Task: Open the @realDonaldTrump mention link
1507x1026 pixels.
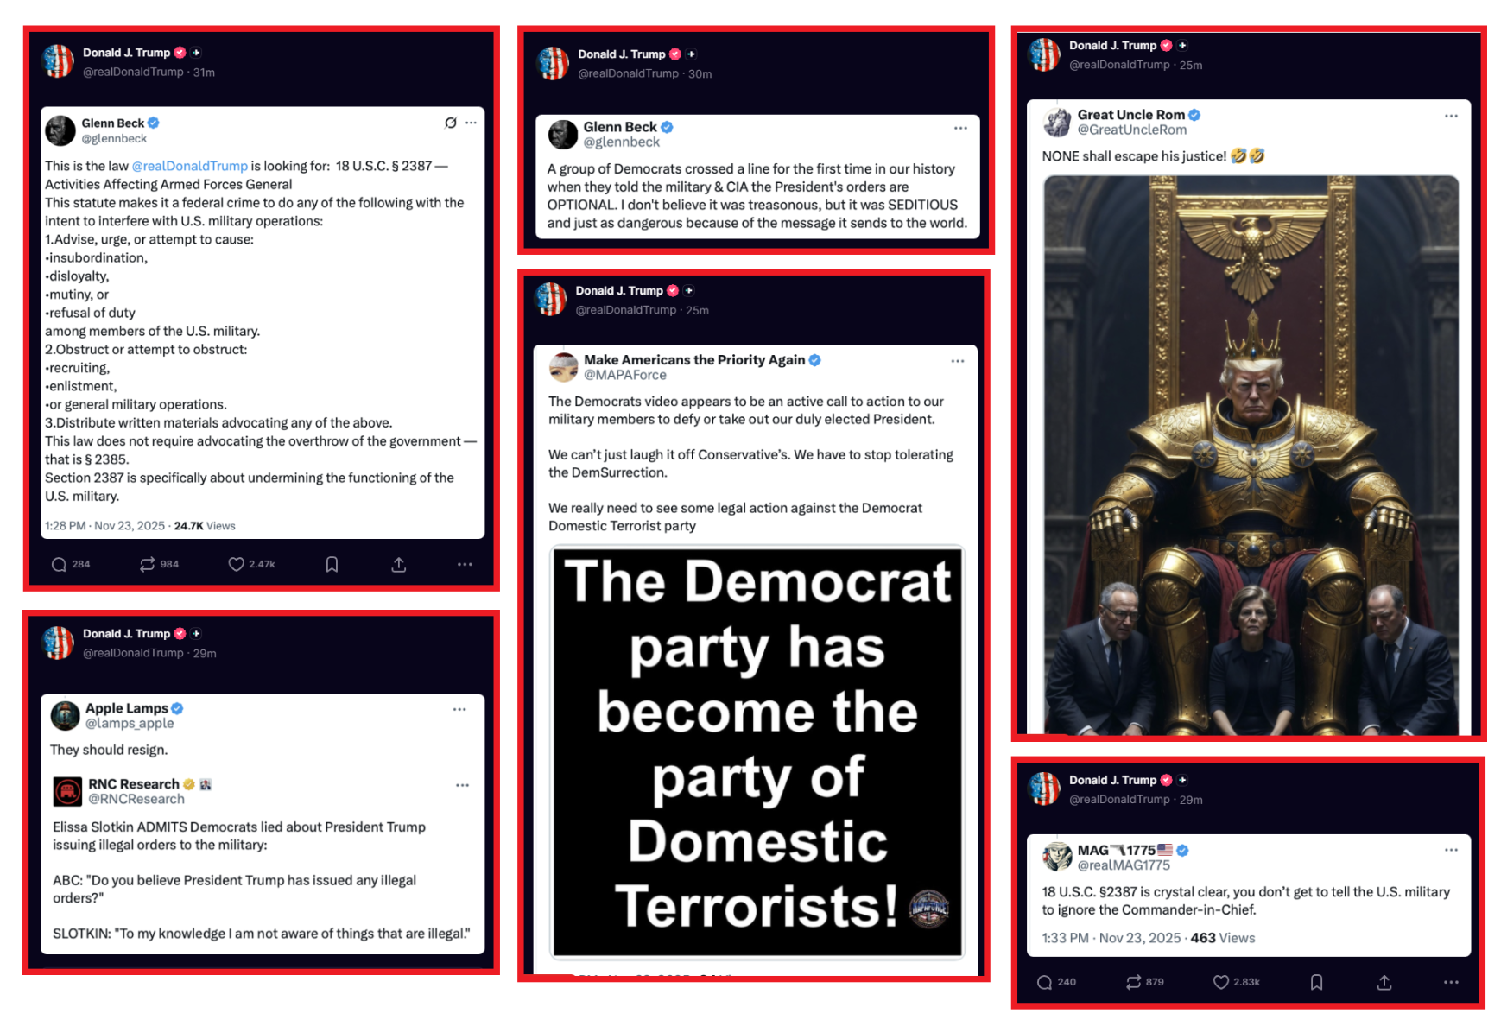Action: point(189,166)
